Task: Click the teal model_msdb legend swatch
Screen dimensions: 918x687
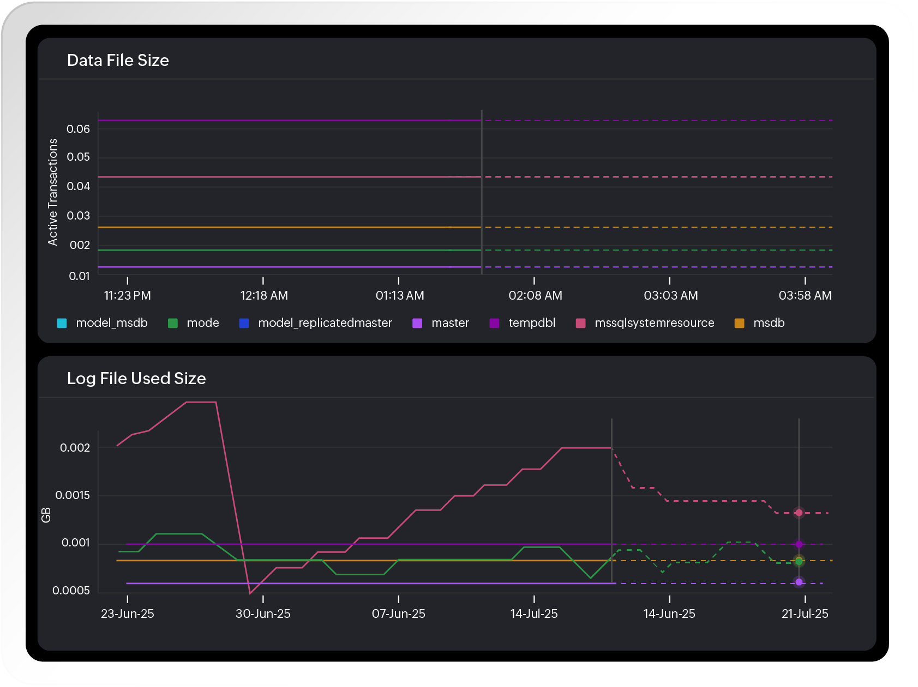Action: [x=62, y=323]
